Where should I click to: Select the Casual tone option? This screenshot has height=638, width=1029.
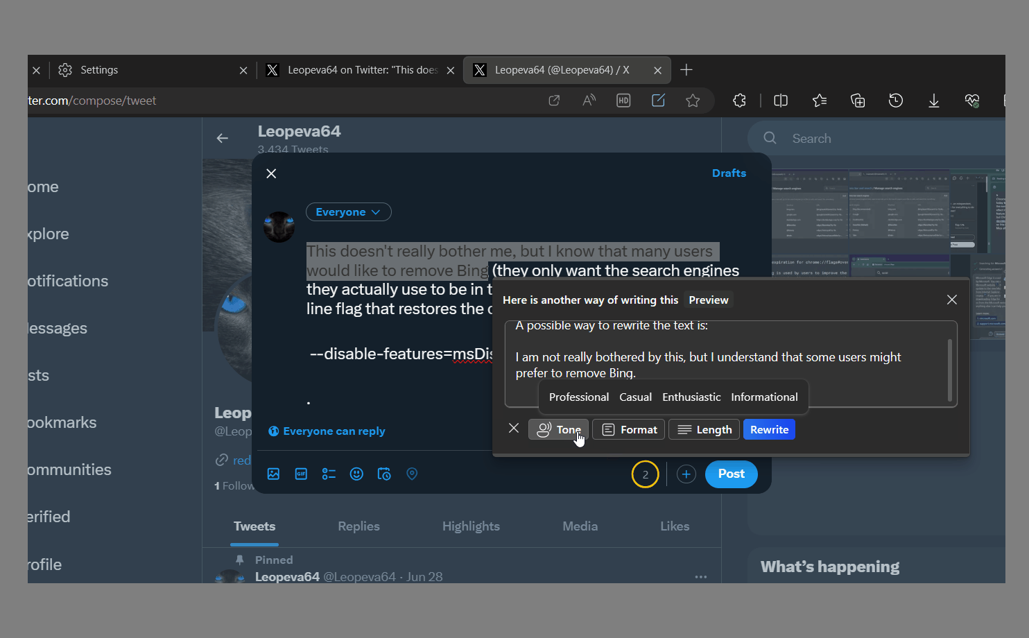[x=635, y=397]
